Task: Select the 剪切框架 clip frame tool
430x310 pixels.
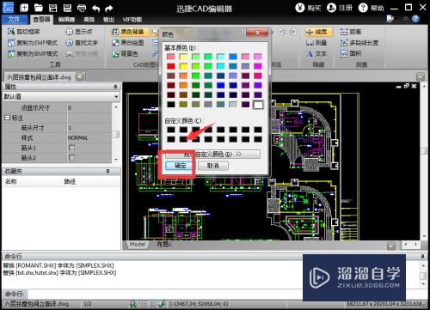Action: click(x=24, y=32)
